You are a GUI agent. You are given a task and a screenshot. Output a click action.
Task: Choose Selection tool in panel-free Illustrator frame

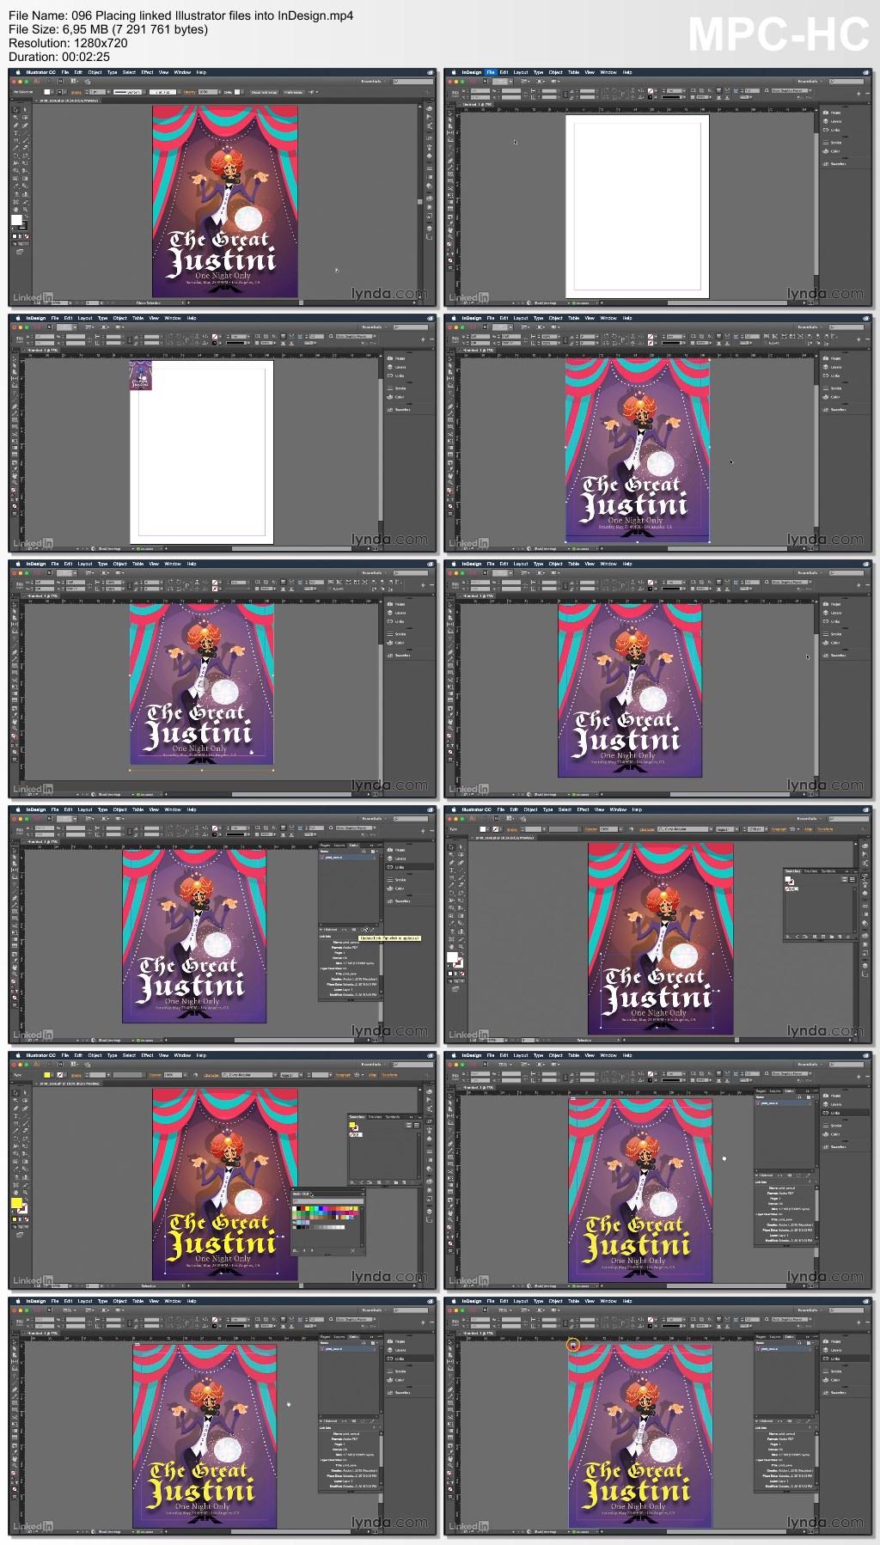(15, 109)
